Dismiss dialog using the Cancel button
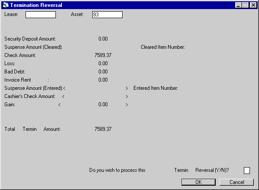This screenshot has height=190, width=259. (x=236, y=182)
